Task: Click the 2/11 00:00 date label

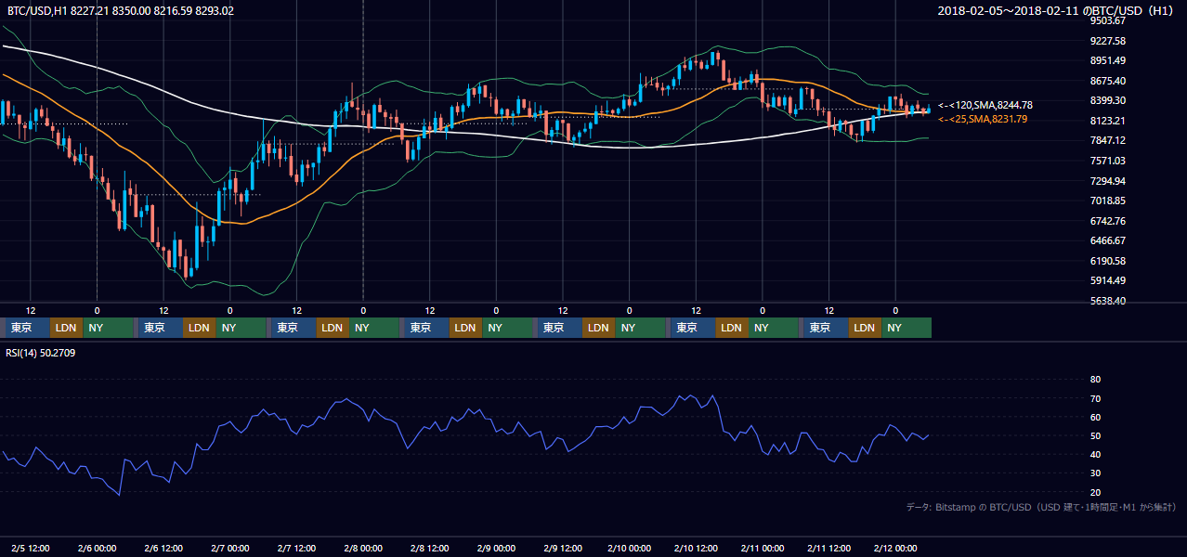Action: pyautogui.click(x=763, y=548)
